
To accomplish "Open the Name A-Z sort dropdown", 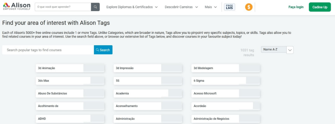I will pos(277,50).
